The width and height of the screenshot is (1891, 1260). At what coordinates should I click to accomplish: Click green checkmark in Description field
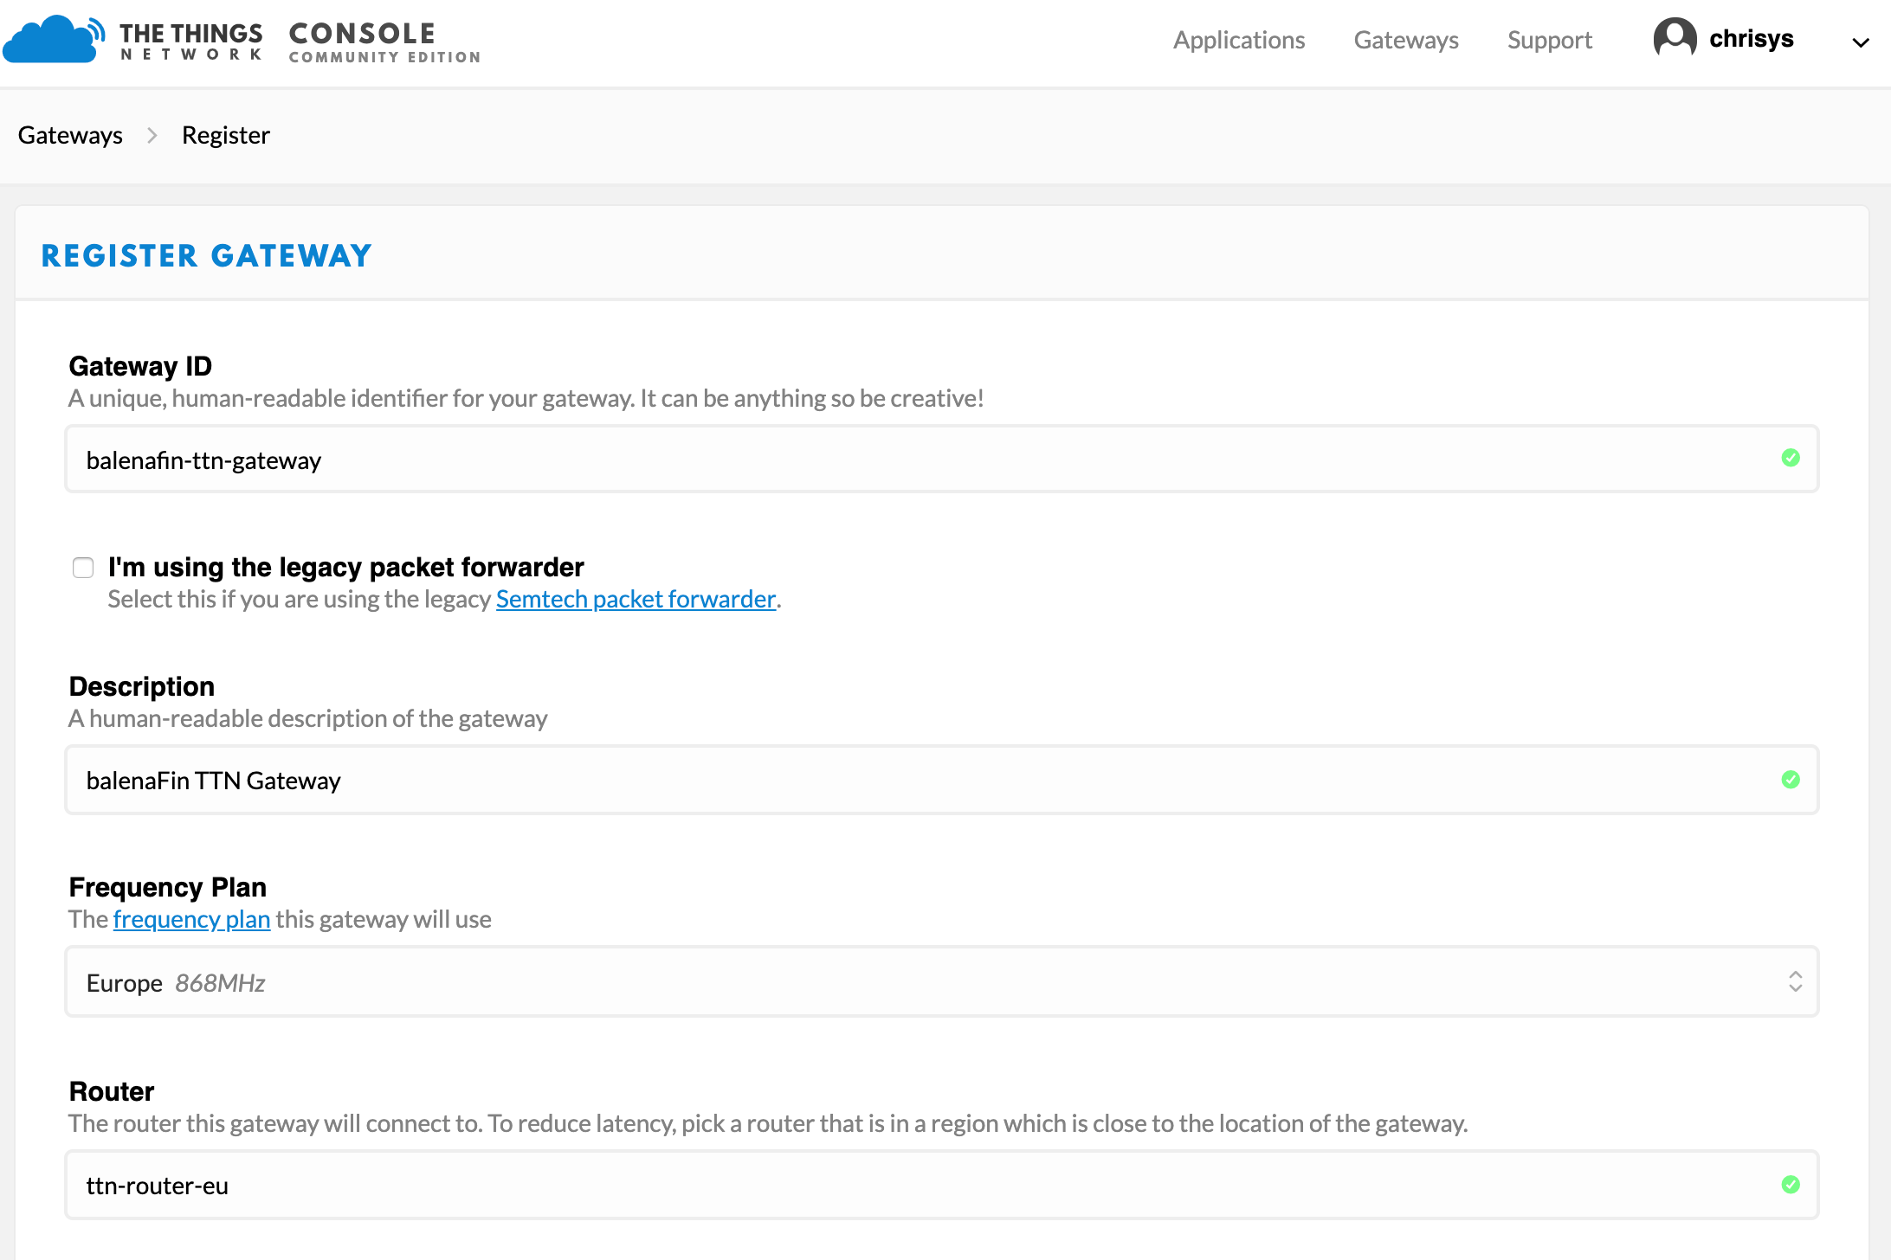[x=1791, y=780]
